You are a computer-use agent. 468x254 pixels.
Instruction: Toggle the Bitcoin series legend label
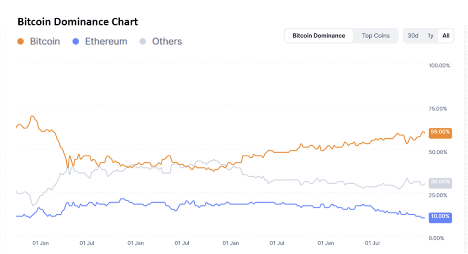coord(45,41)
